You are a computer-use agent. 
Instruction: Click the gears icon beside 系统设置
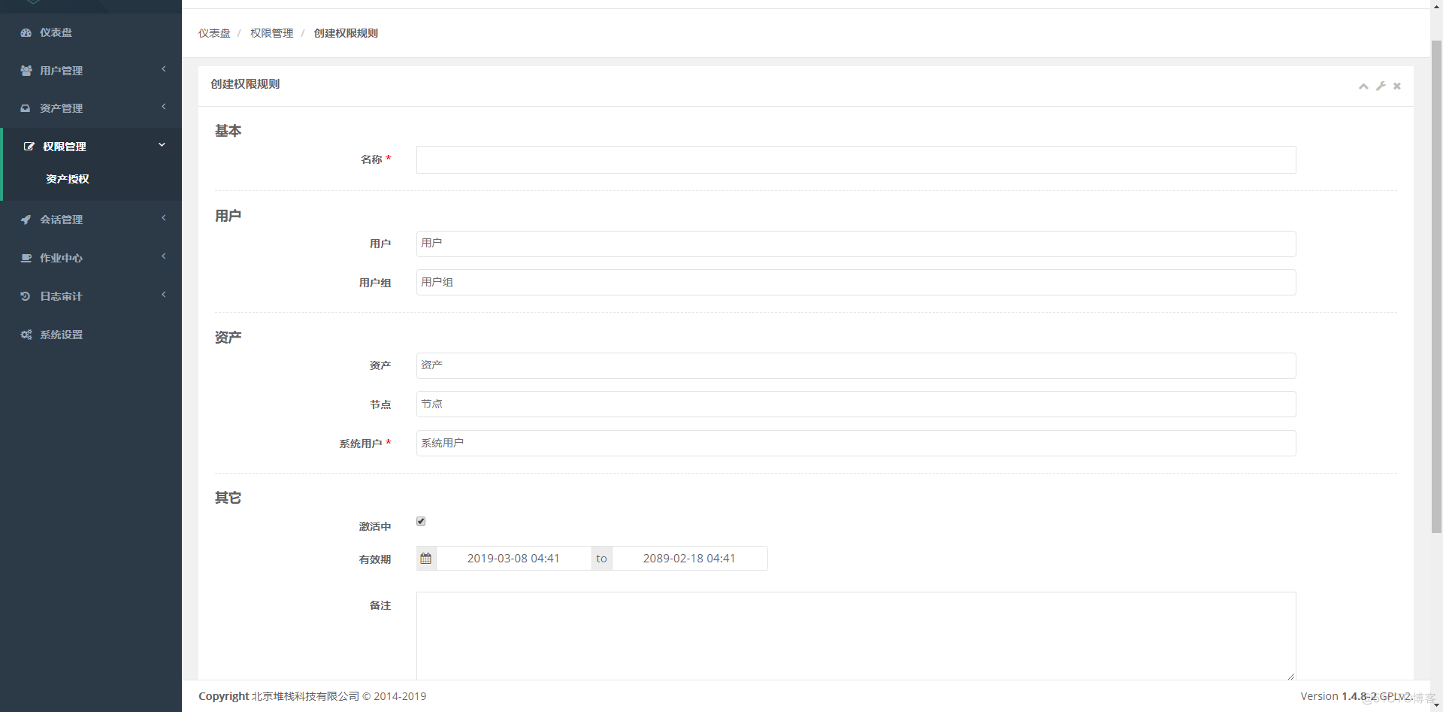(x=26, y=335)
